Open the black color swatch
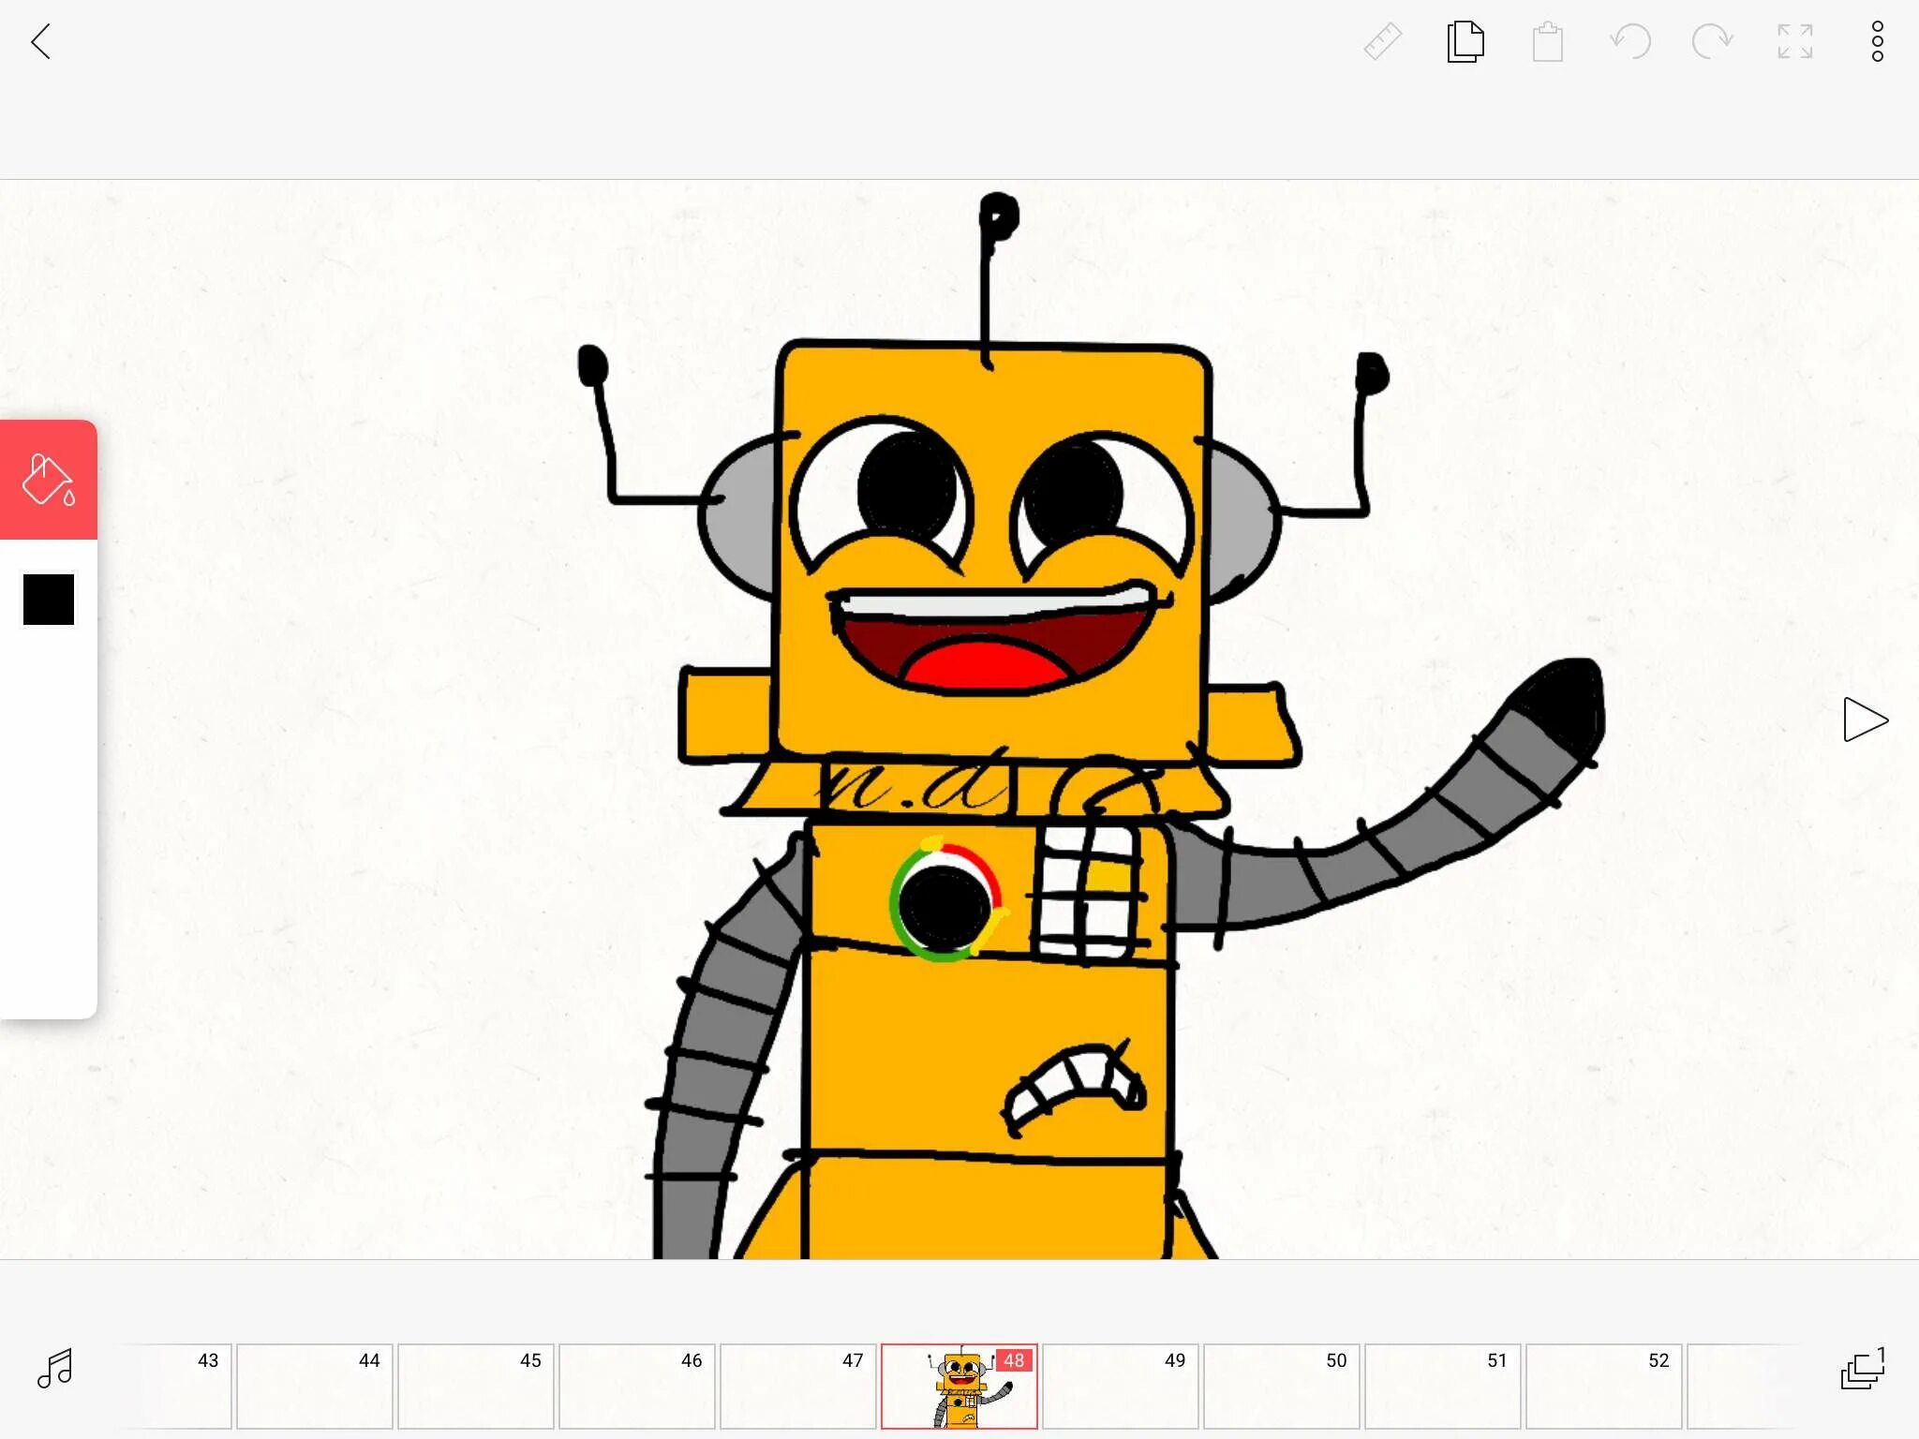This screenshot has height=1439, width=1919. 49,600
